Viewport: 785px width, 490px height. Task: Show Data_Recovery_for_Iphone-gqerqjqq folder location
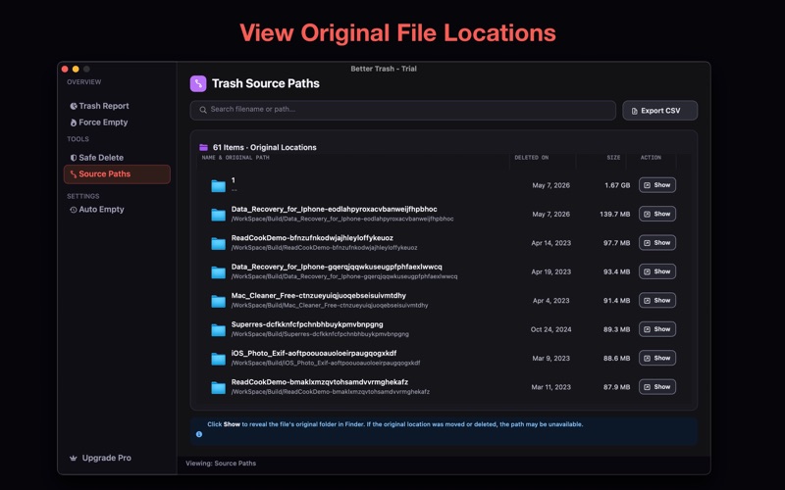pyautogui.click(x=657, y=271)
